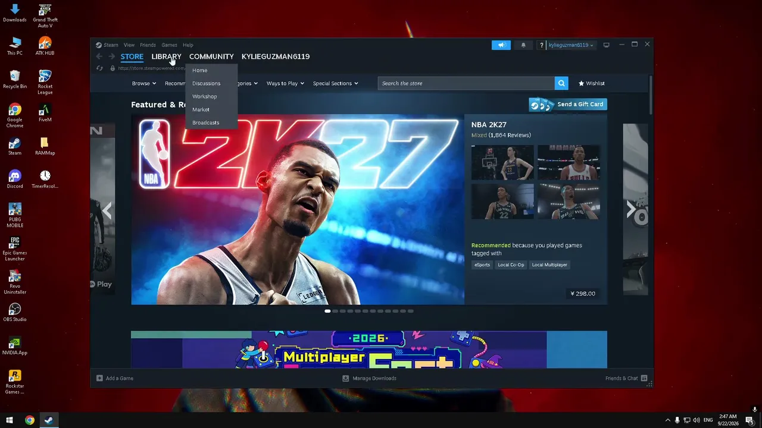
Task: Click the Windows Start button
Action: point(10,420)
